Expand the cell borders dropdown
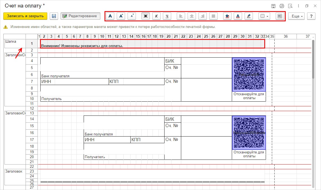This screenshot has height=190, width=321. point(264,16)
